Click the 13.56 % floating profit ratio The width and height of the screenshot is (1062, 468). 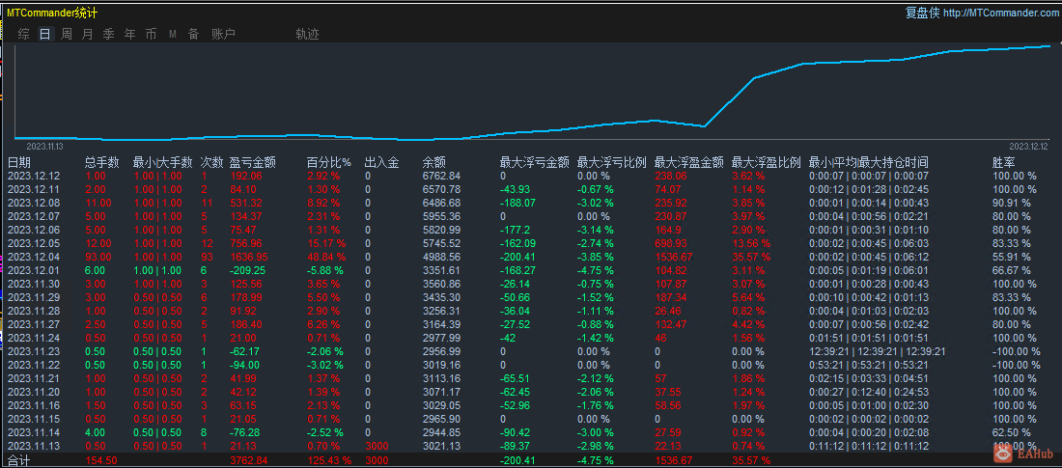[749, 243]
